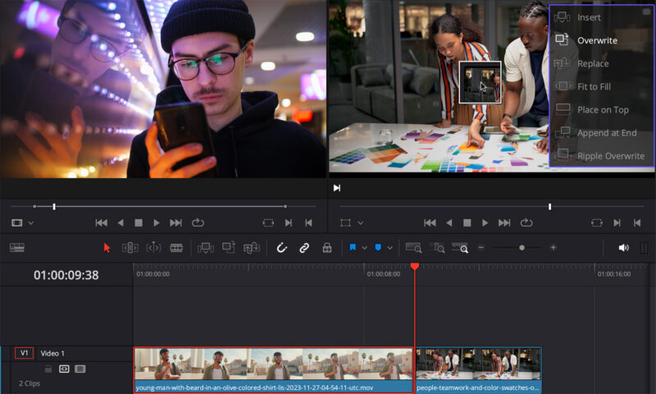Image resolution: width=656 pixels, height=394 pixels.
Task: Choose Insert from the edit overlay
Action: click(601, 17)
